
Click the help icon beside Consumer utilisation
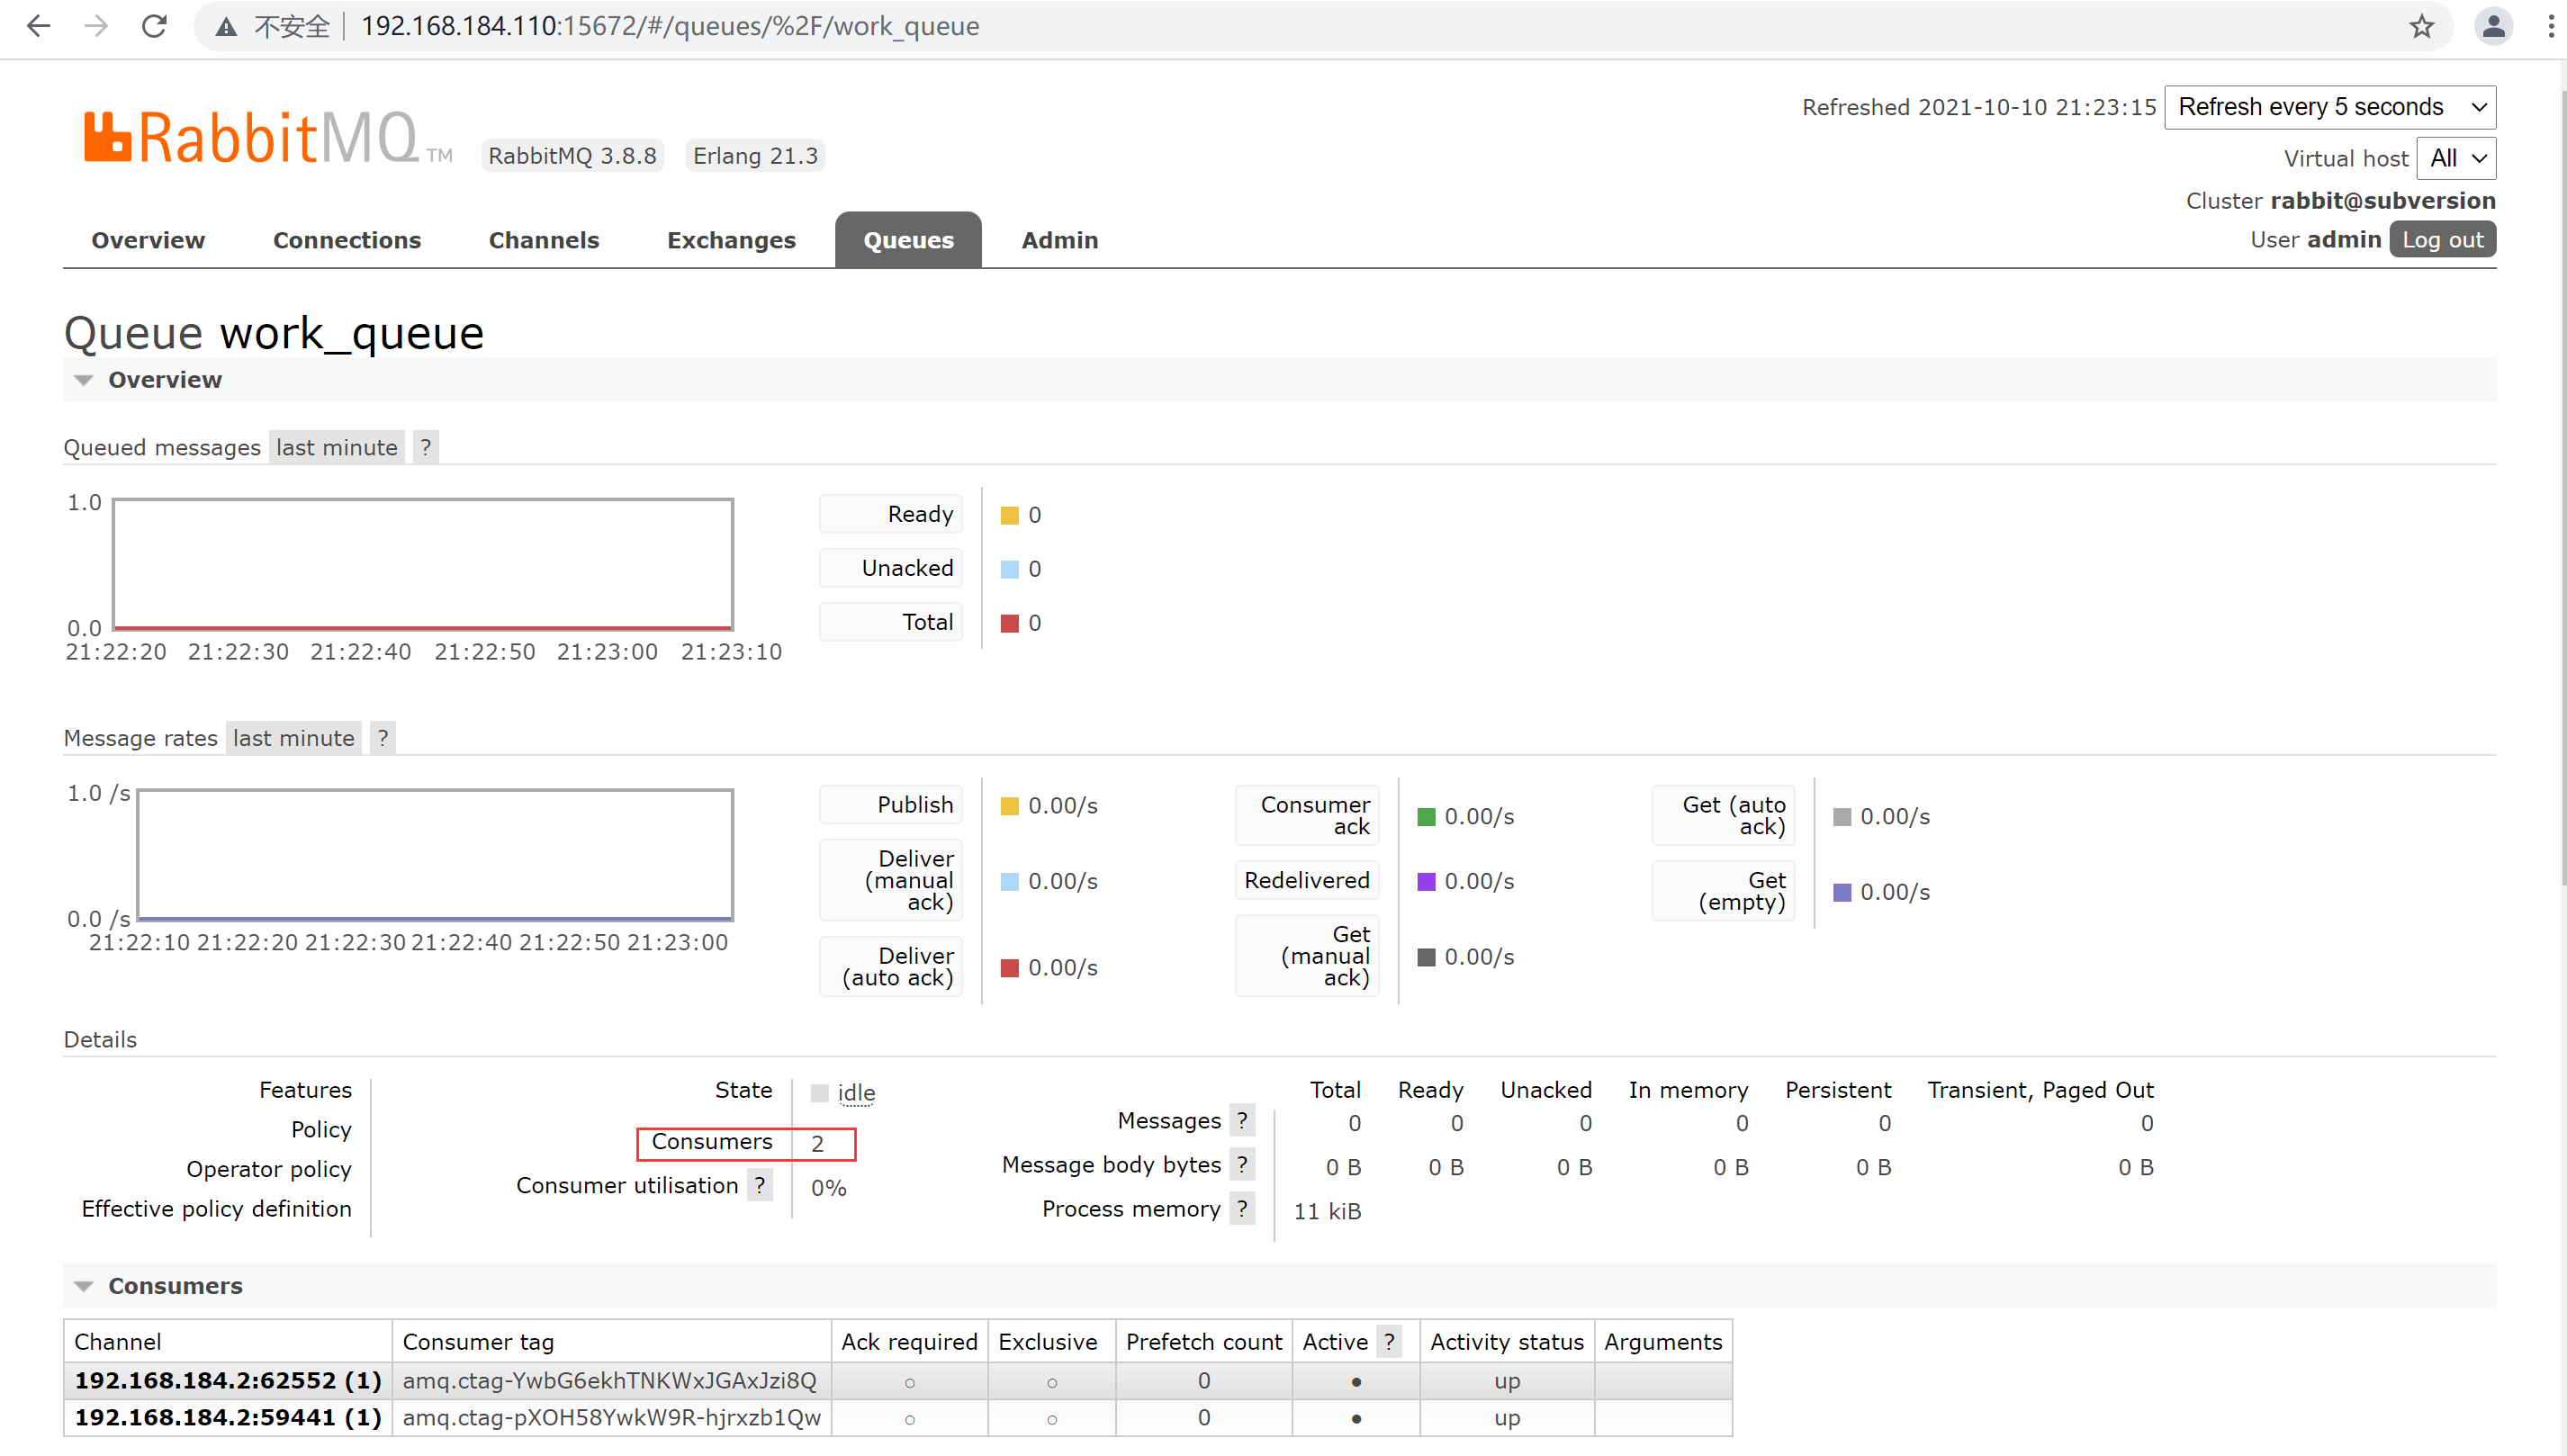(x=760, y=1185)
